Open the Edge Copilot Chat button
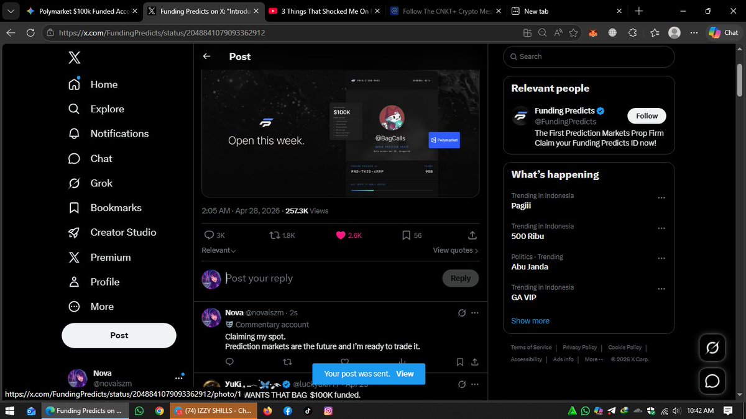 (723, 33)
